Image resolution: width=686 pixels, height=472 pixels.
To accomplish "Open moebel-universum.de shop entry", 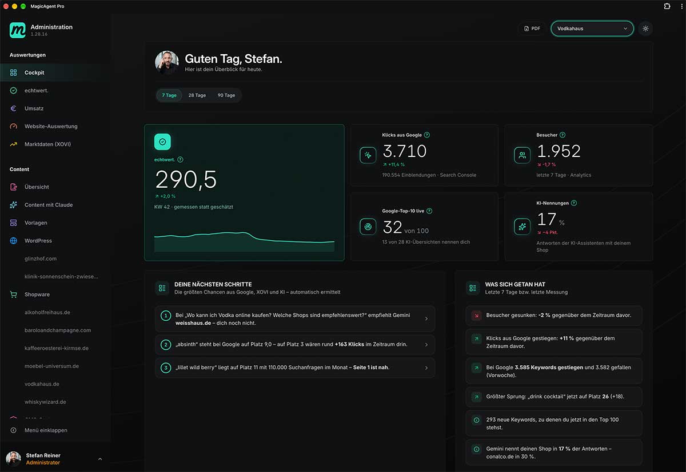I will pos(51,366).
